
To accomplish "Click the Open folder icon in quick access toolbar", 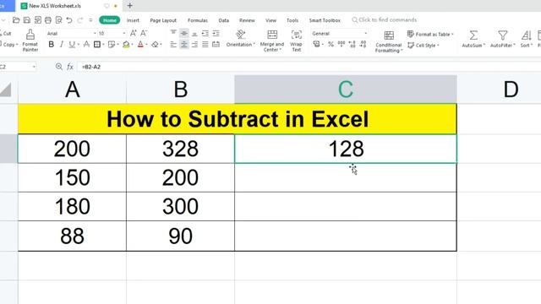I will (x=16, y=20).
